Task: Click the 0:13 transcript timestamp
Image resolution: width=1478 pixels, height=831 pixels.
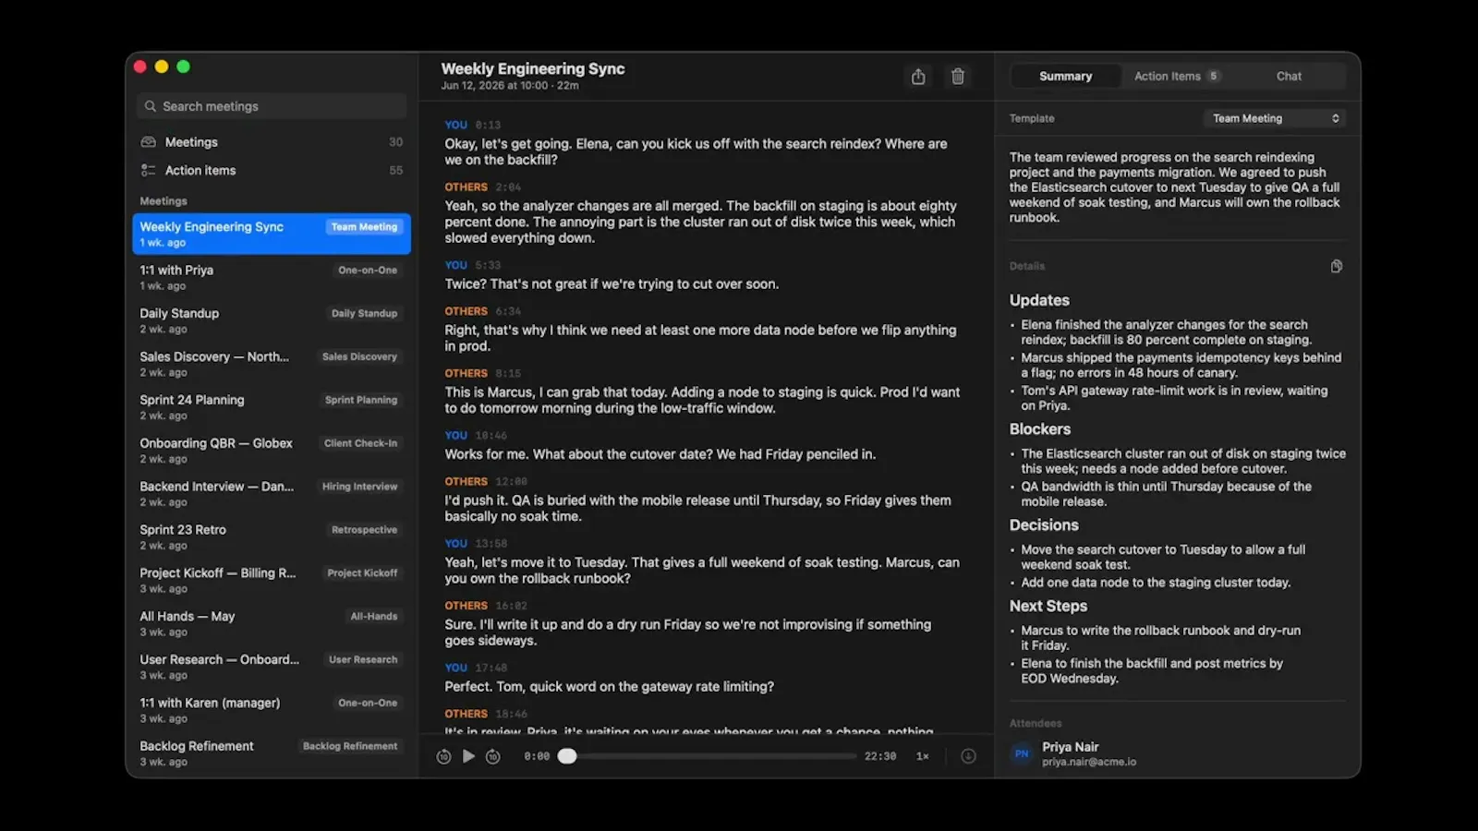Action: pyautogui.click(x=488, y=126)
